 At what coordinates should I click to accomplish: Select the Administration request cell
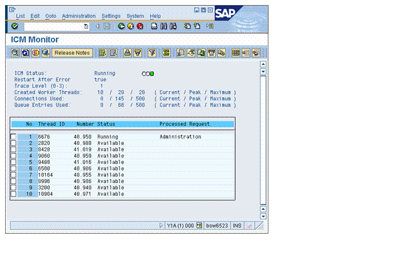180,137
